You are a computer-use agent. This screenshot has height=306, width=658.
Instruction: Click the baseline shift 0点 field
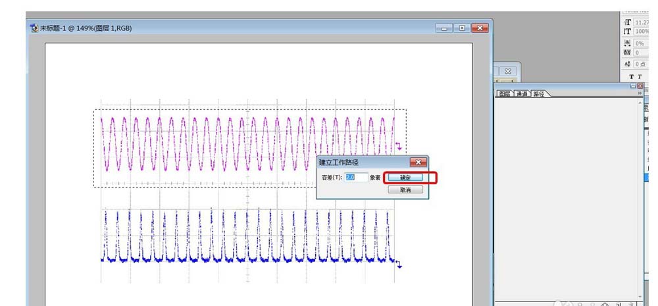[642, 64]
